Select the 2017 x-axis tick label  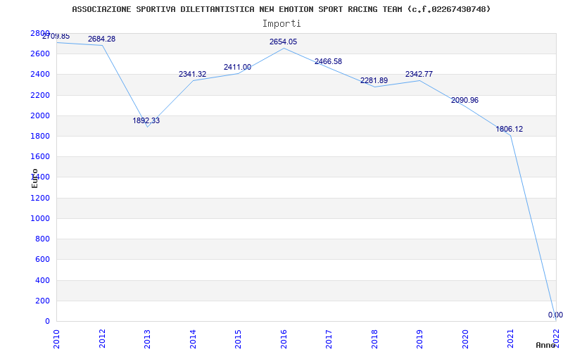click(x=329, y=339)
